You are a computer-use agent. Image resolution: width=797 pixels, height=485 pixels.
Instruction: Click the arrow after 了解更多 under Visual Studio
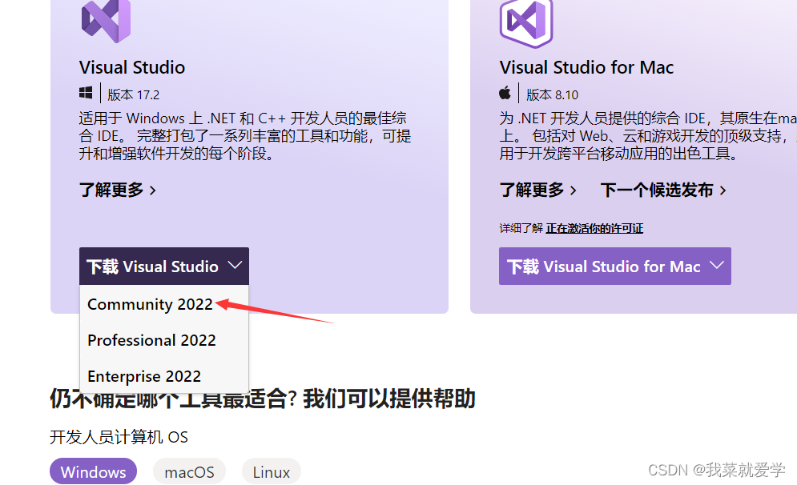[155, 190]
